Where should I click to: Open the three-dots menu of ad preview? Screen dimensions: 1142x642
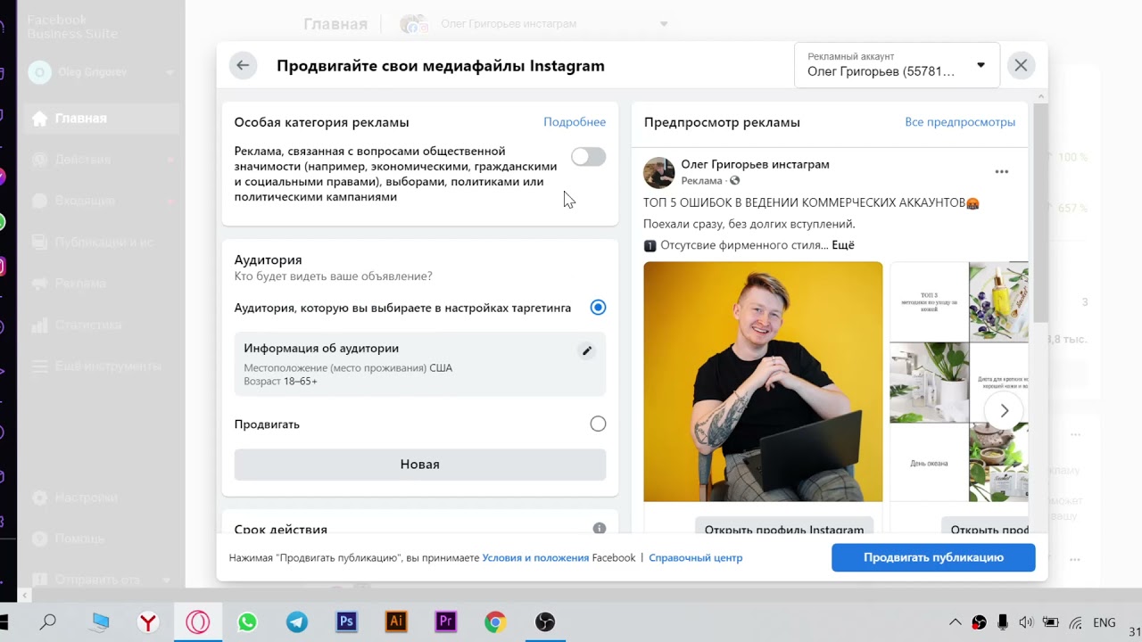(1002, 171)
